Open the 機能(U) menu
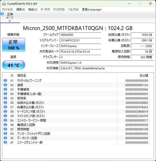This screenshot has width=156, height=161. (33, 9)
